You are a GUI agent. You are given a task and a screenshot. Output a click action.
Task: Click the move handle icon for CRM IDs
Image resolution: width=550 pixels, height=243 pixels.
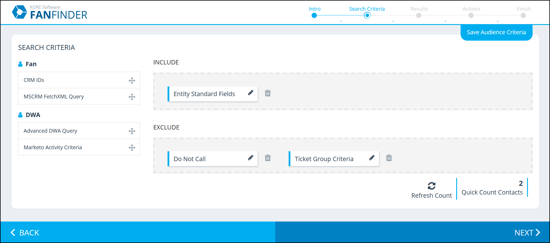(132, 80)
